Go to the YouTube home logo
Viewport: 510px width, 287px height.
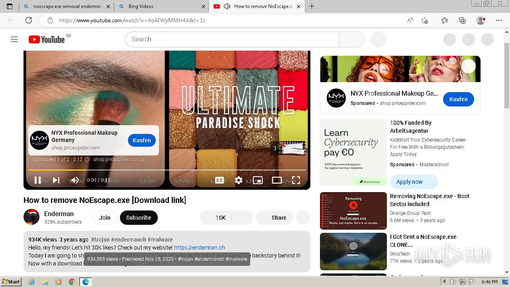[47, 39]
